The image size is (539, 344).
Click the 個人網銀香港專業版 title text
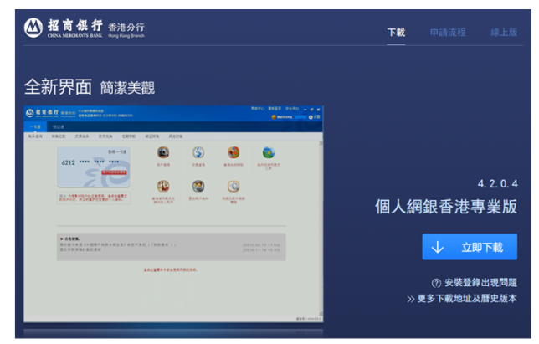(x=446, y=207)
